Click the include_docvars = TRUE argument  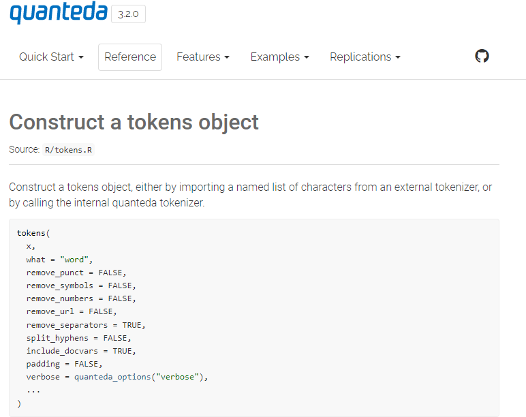[x=81, y=351]
